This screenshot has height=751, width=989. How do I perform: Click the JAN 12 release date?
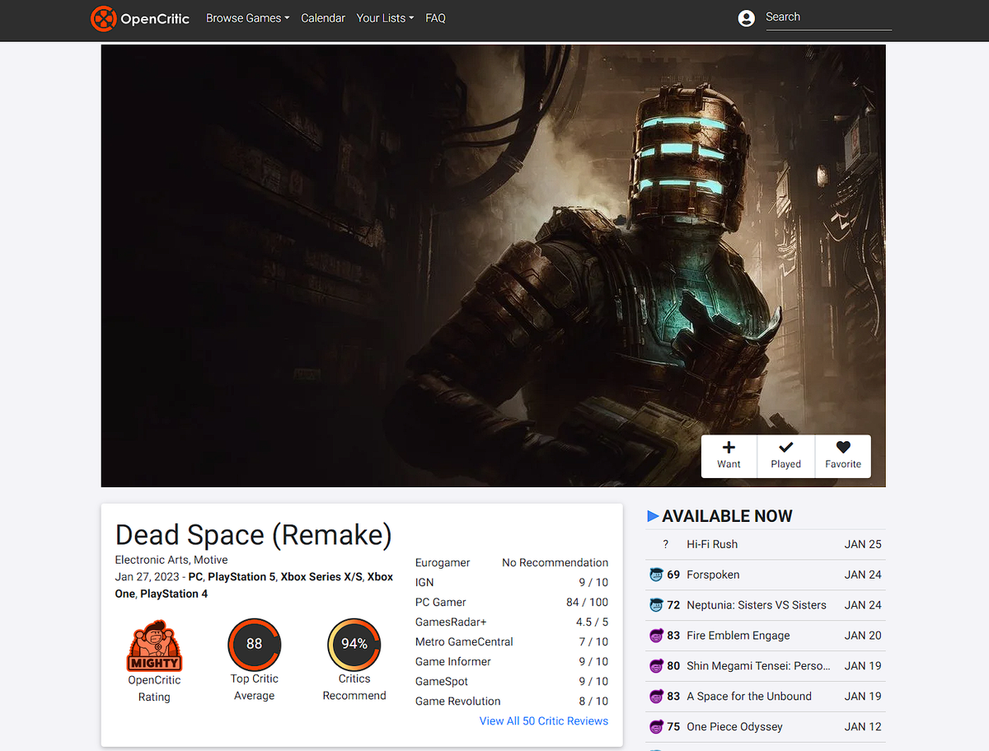point(863,727)
